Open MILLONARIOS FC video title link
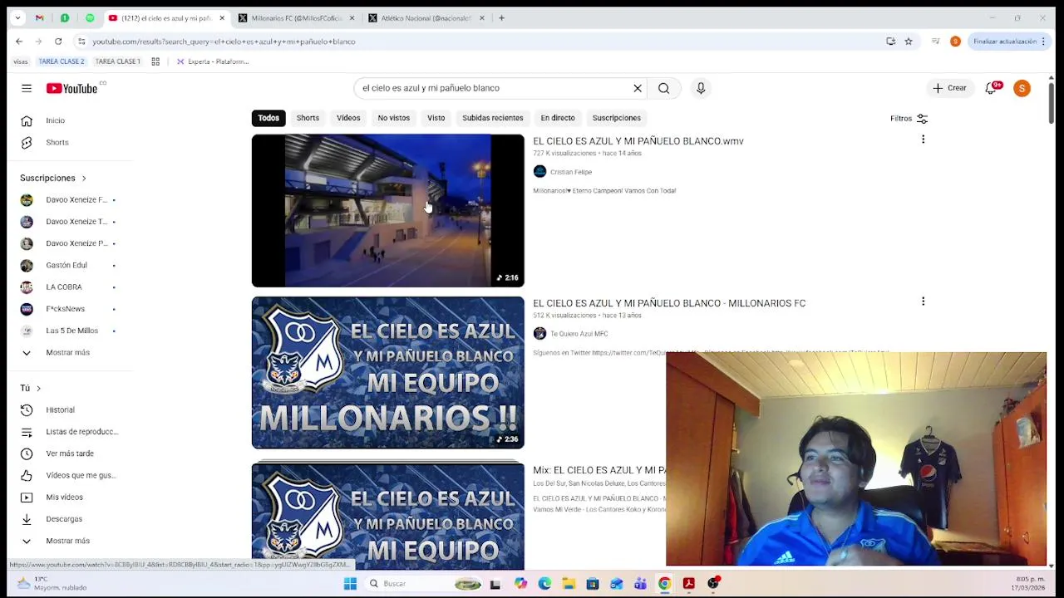 tap(669, 303)
